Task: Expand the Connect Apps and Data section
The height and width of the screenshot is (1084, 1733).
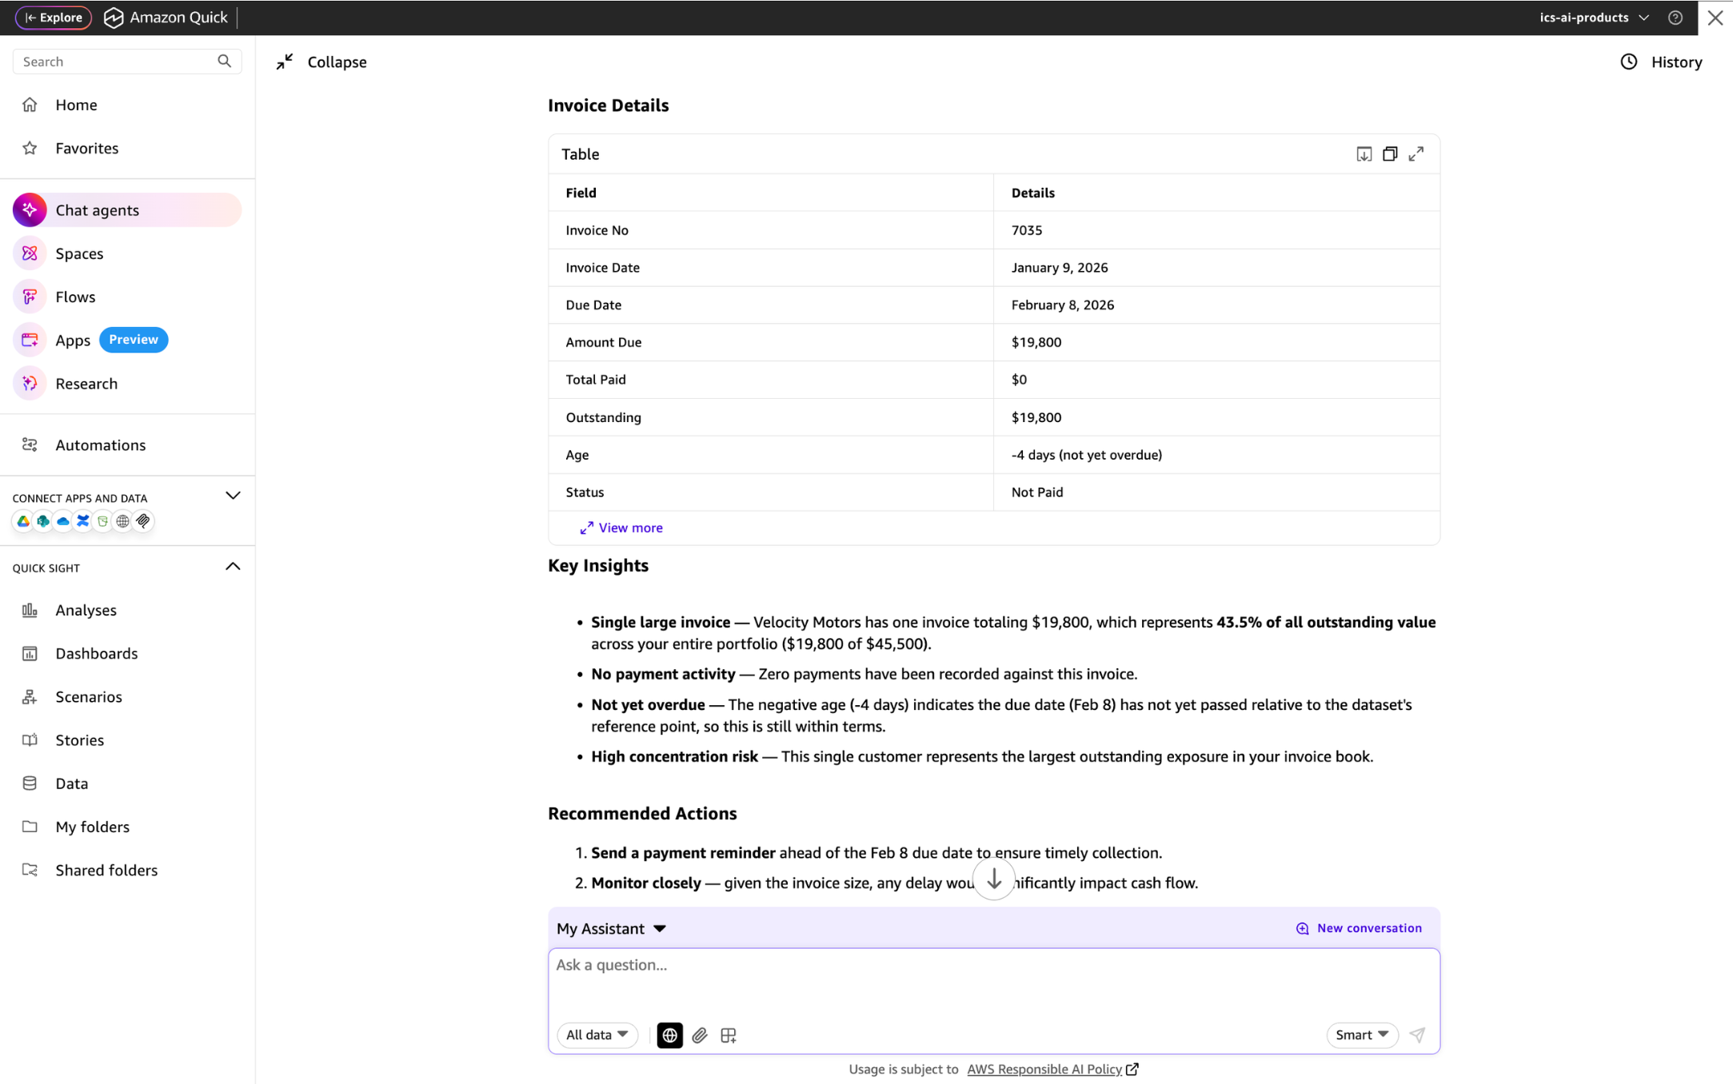Action: [233, 496]
